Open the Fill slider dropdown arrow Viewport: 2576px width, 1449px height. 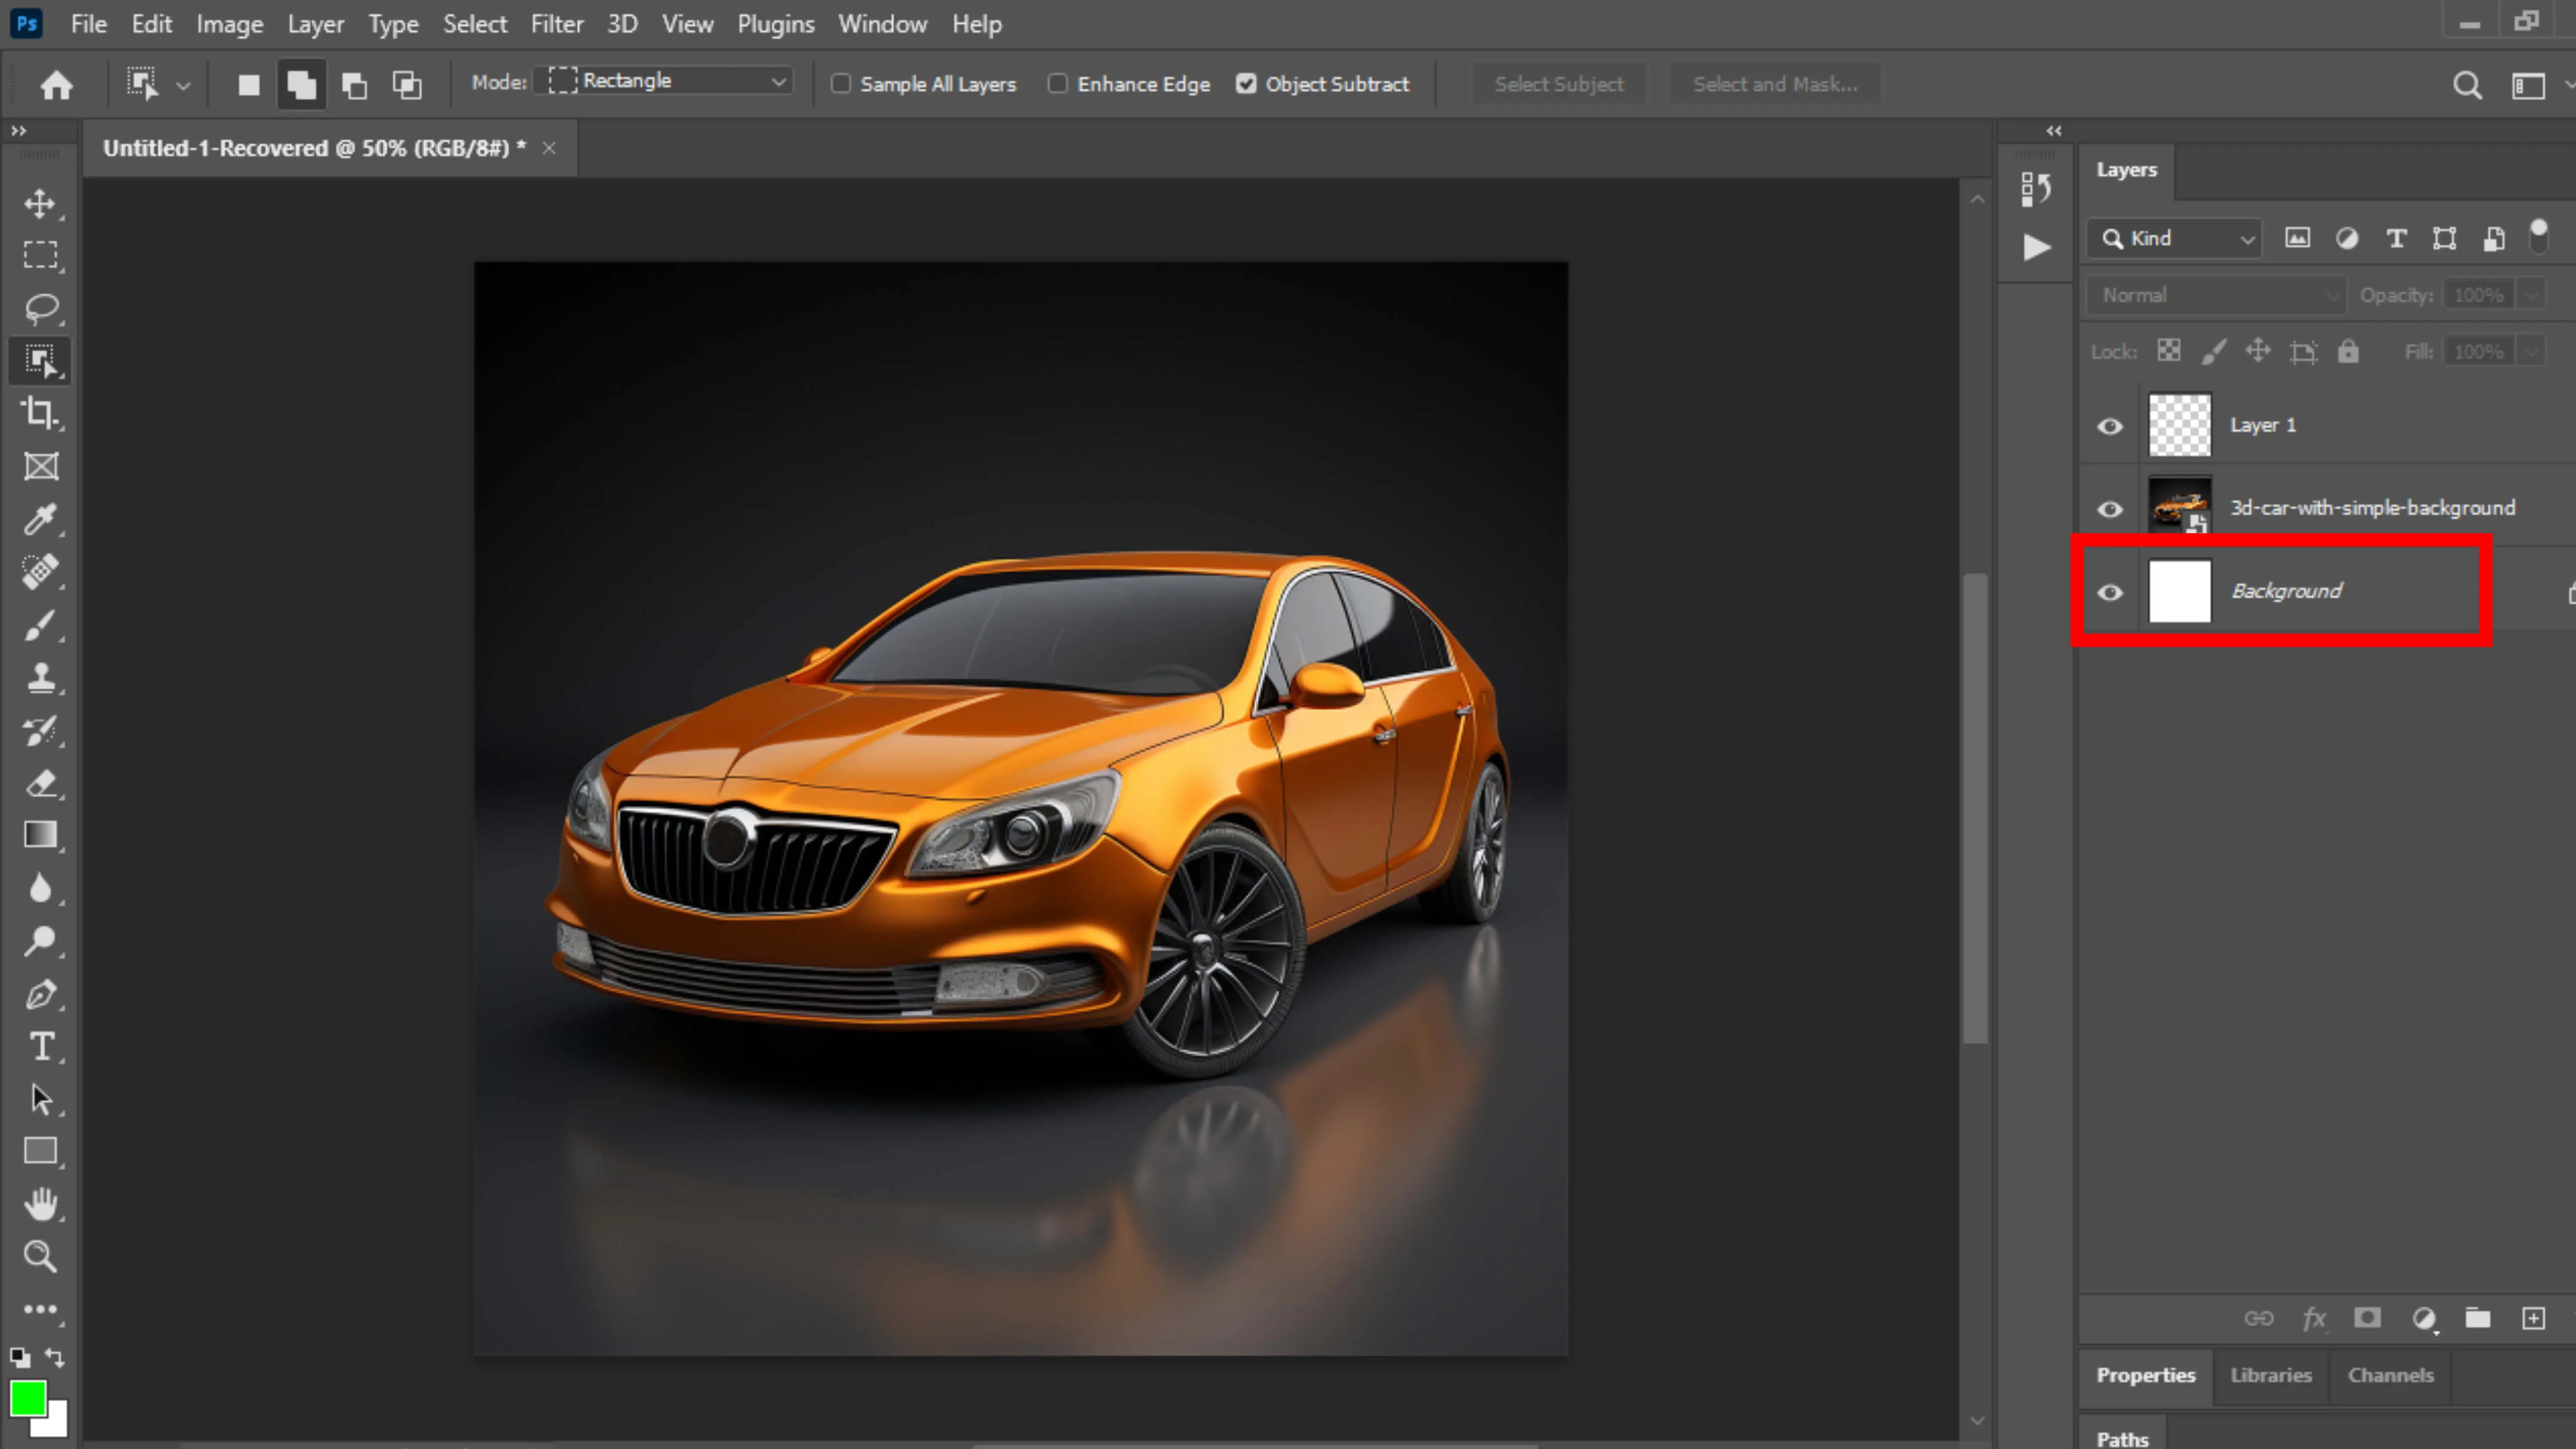[2532, 352]
